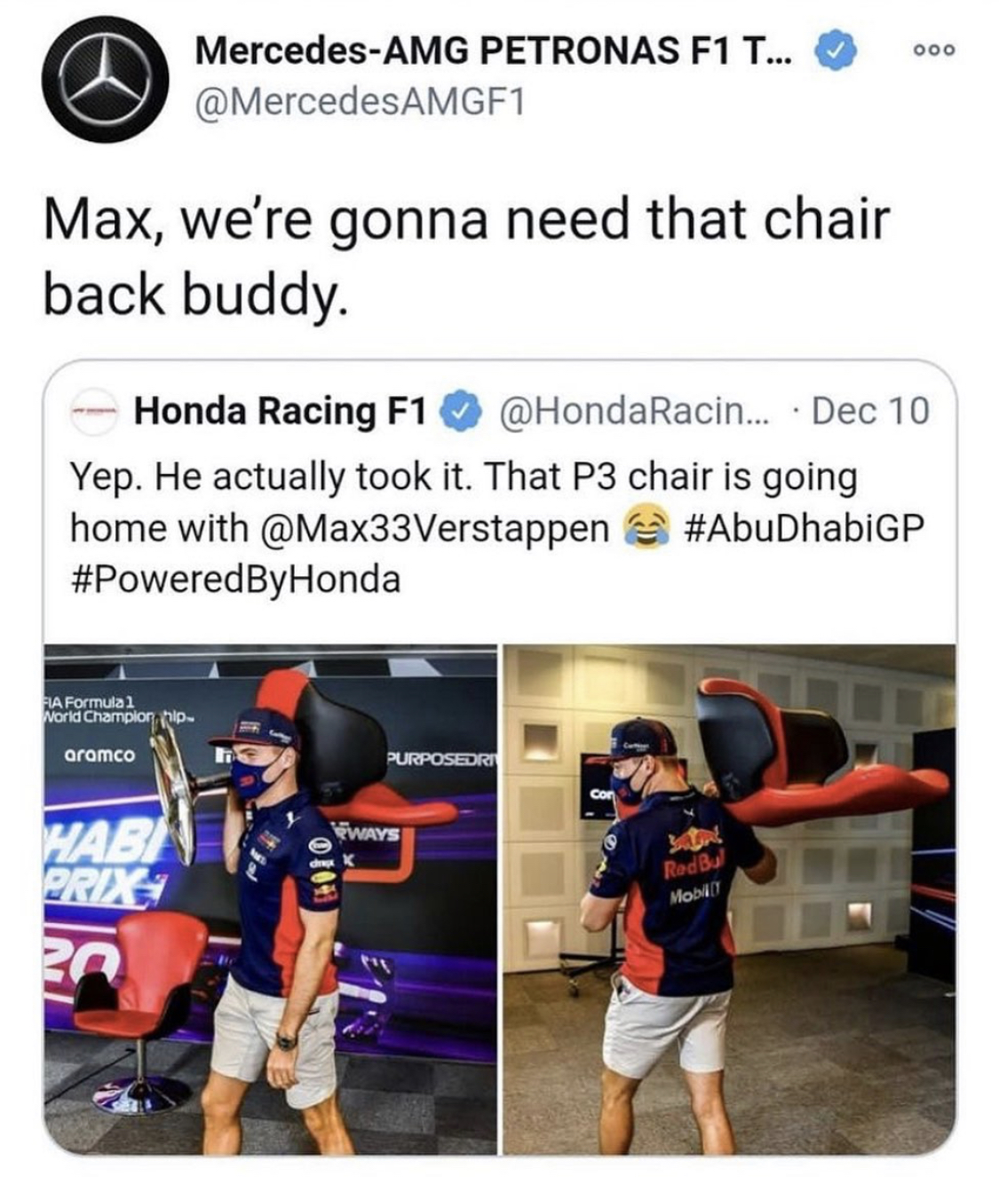Image resolution: width=999 pixels, height=1177 pixels.
Task: Open the right photo showing Red Bull shirt back
Action: (x=730, y=899)
